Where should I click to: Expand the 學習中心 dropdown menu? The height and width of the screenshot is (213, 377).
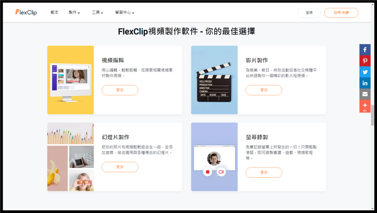(x=125, y=12)
